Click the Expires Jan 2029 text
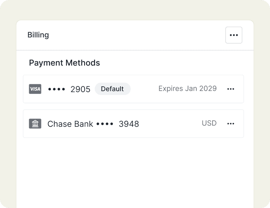 point(187,89)
